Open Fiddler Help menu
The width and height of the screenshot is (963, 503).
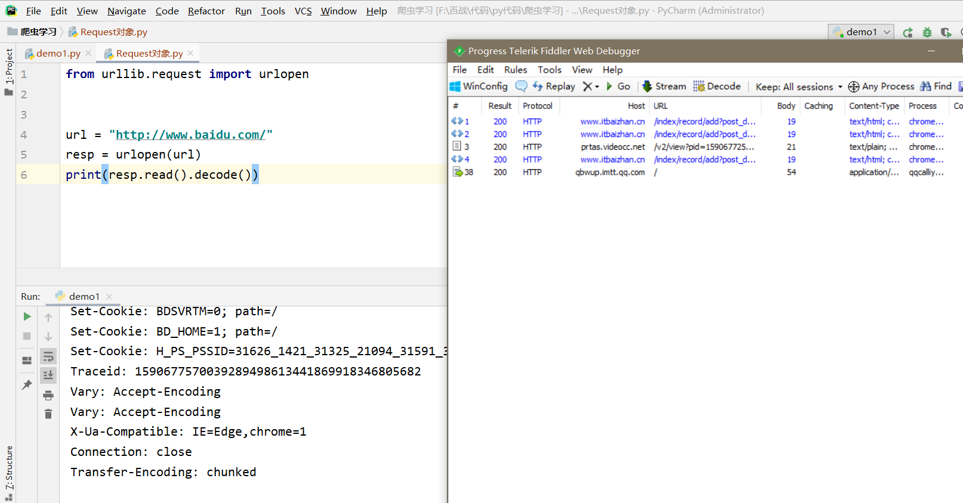point(612,70)
